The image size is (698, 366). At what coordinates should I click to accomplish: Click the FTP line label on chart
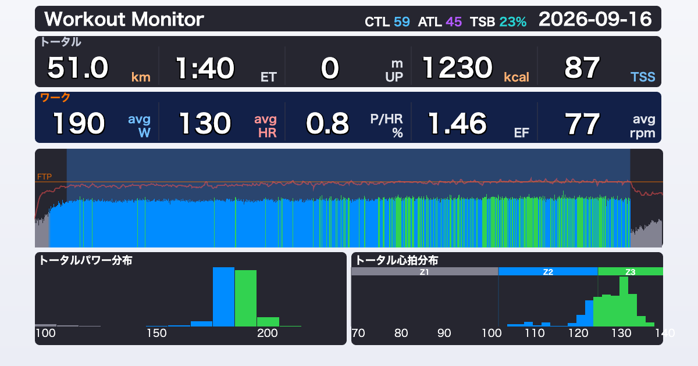click(44, 176)
